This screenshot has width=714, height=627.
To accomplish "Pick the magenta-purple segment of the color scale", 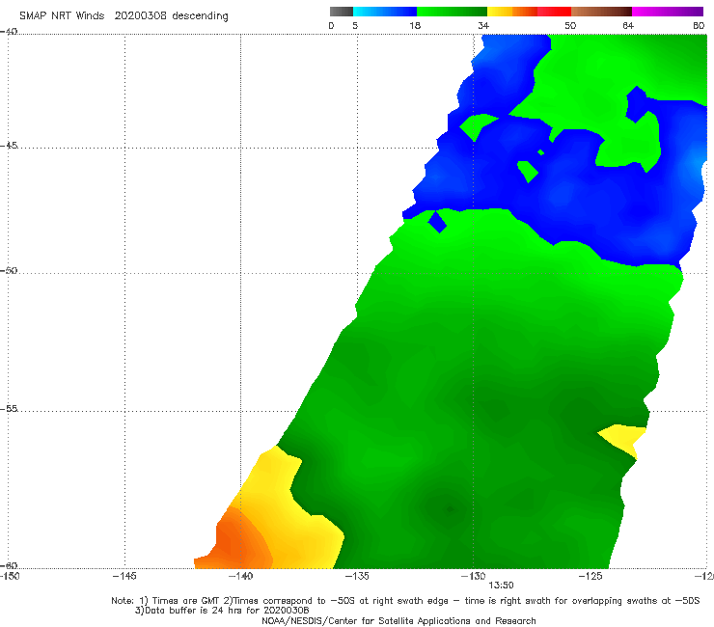I will [x=668, y=12].
